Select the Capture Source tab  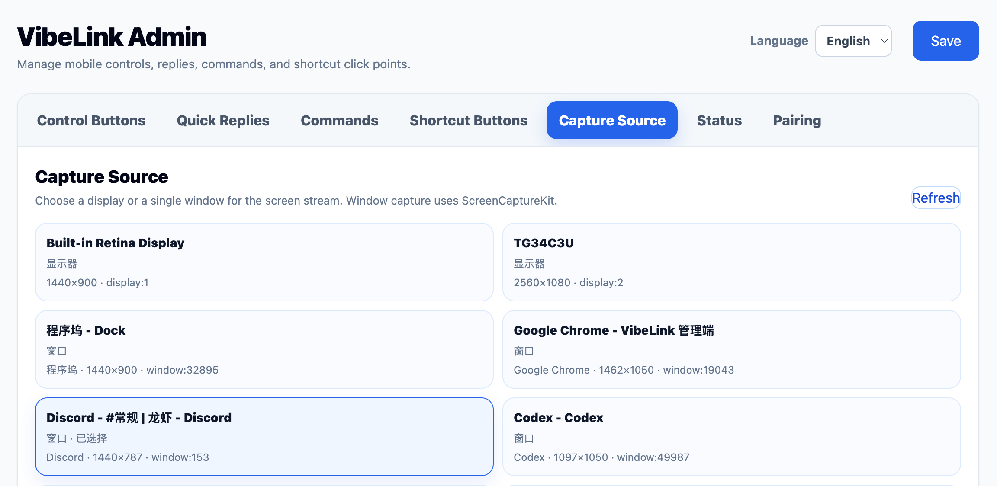click(611, 120)
